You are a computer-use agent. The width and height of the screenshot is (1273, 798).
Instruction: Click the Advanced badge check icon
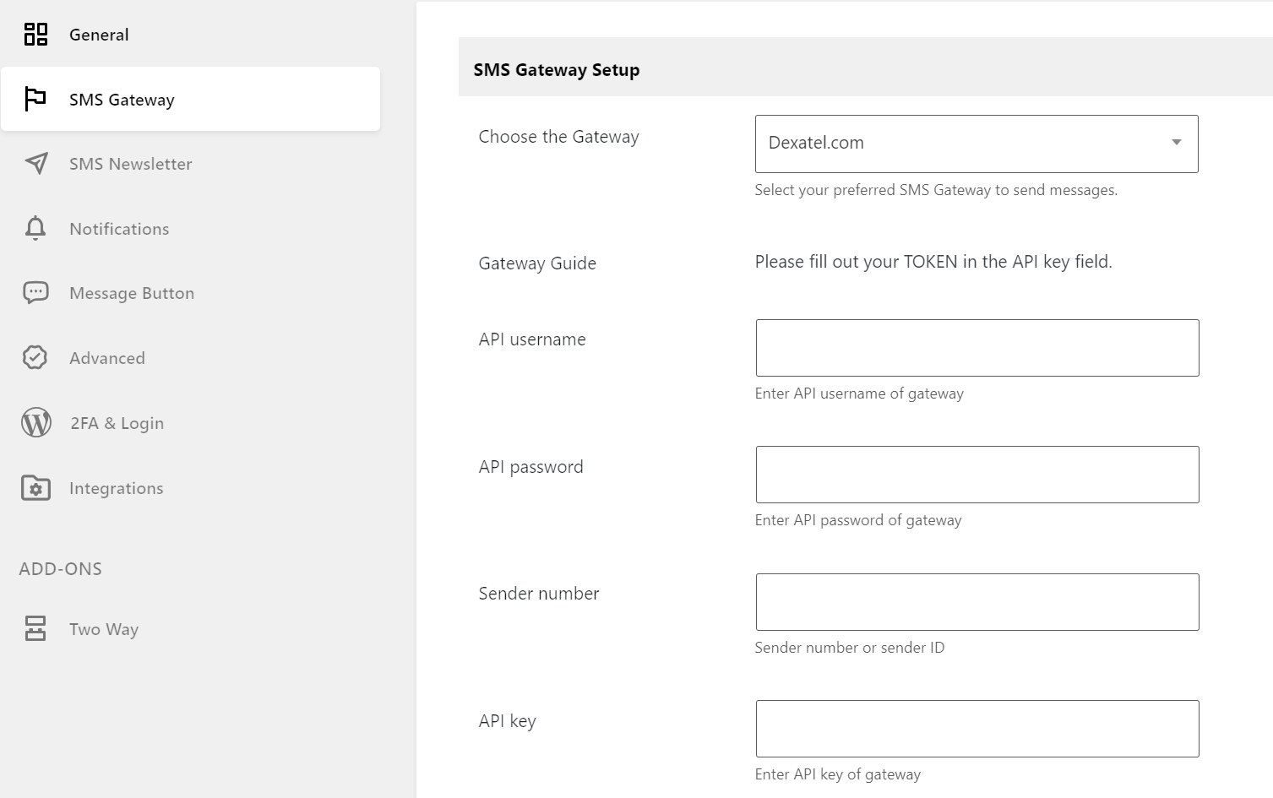point(35,357)
